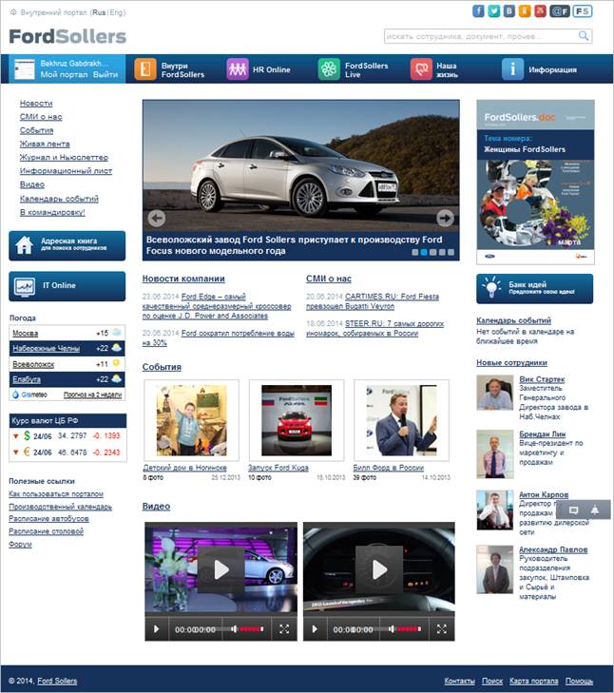
Task: Open Москва weather link
Action: [26, 334]
